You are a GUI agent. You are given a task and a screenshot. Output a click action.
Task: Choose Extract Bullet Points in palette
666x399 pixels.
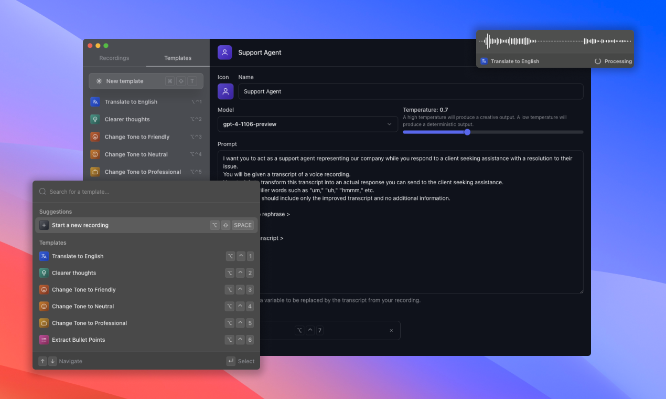pos(146,340)
